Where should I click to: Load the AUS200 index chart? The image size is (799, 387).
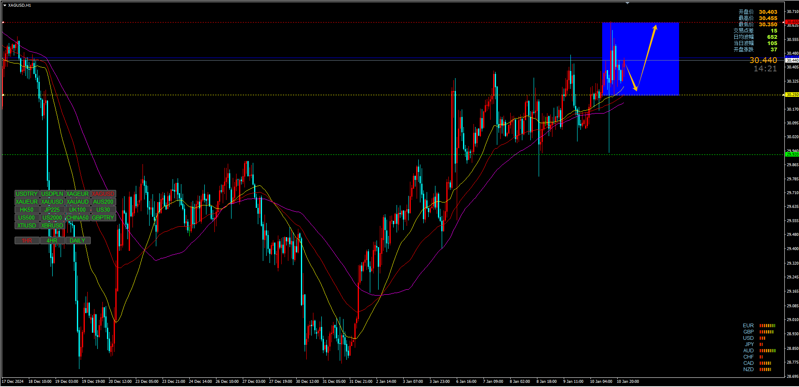[x=103, y=202]
